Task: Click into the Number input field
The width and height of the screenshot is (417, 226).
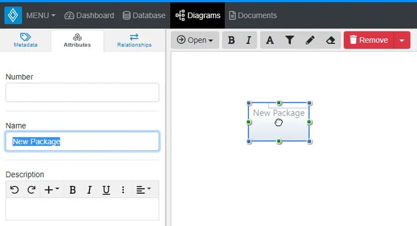Action: (82, 93)
